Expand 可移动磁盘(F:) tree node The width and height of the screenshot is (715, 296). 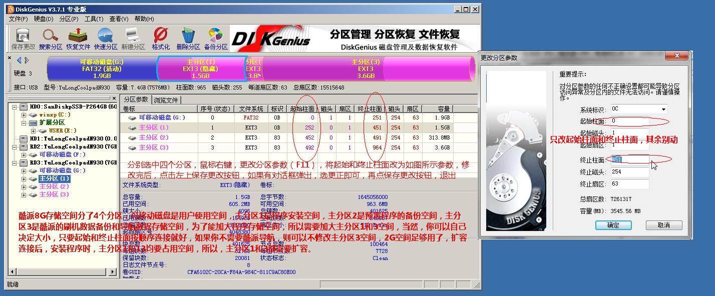24,154
